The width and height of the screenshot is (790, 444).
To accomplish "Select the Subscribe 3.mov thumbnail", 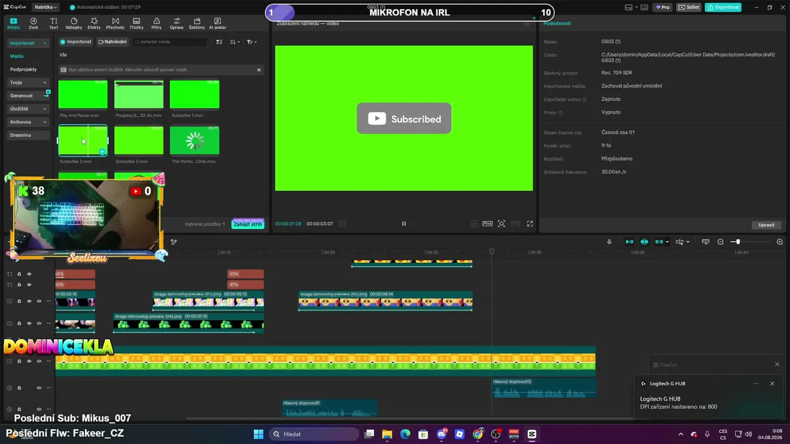I will coord(139,141).
